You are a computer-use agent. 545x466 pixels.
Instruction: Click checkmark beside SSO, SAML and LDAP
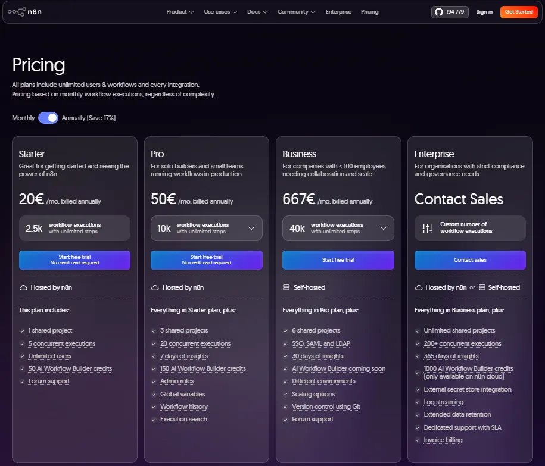(286, 344)
